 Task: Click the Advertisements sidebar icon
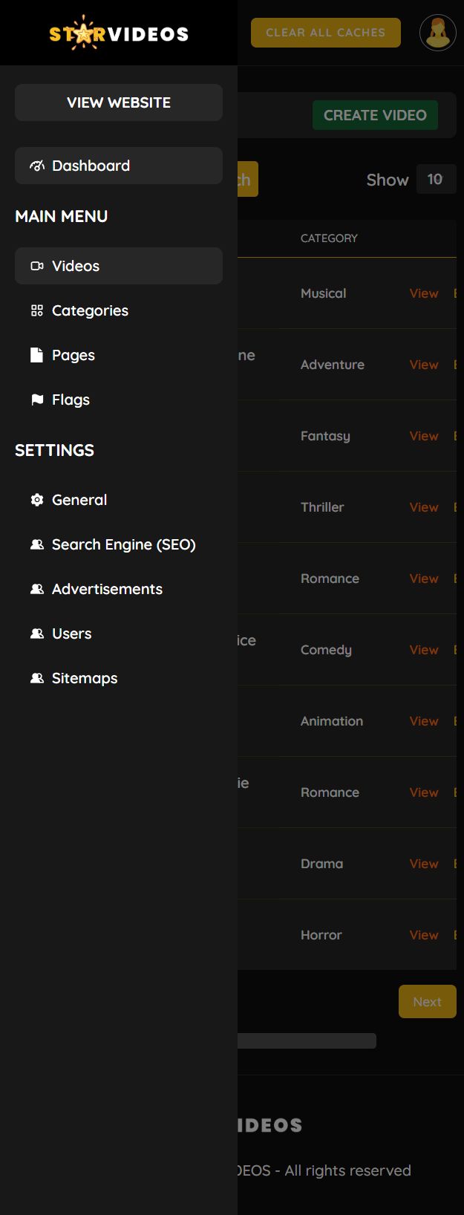pyautogui.click(x=37, y=589)
